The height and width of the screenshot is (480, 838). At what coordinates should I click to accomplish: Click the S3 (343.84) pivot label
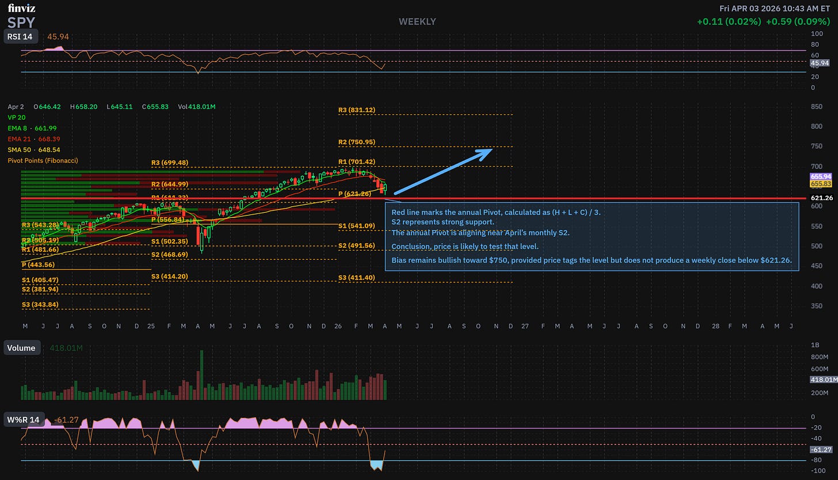click(40, 304)
